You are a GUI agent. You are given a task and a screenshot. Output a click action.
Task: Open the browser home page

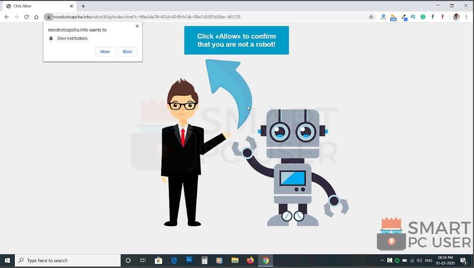point(36,17)
